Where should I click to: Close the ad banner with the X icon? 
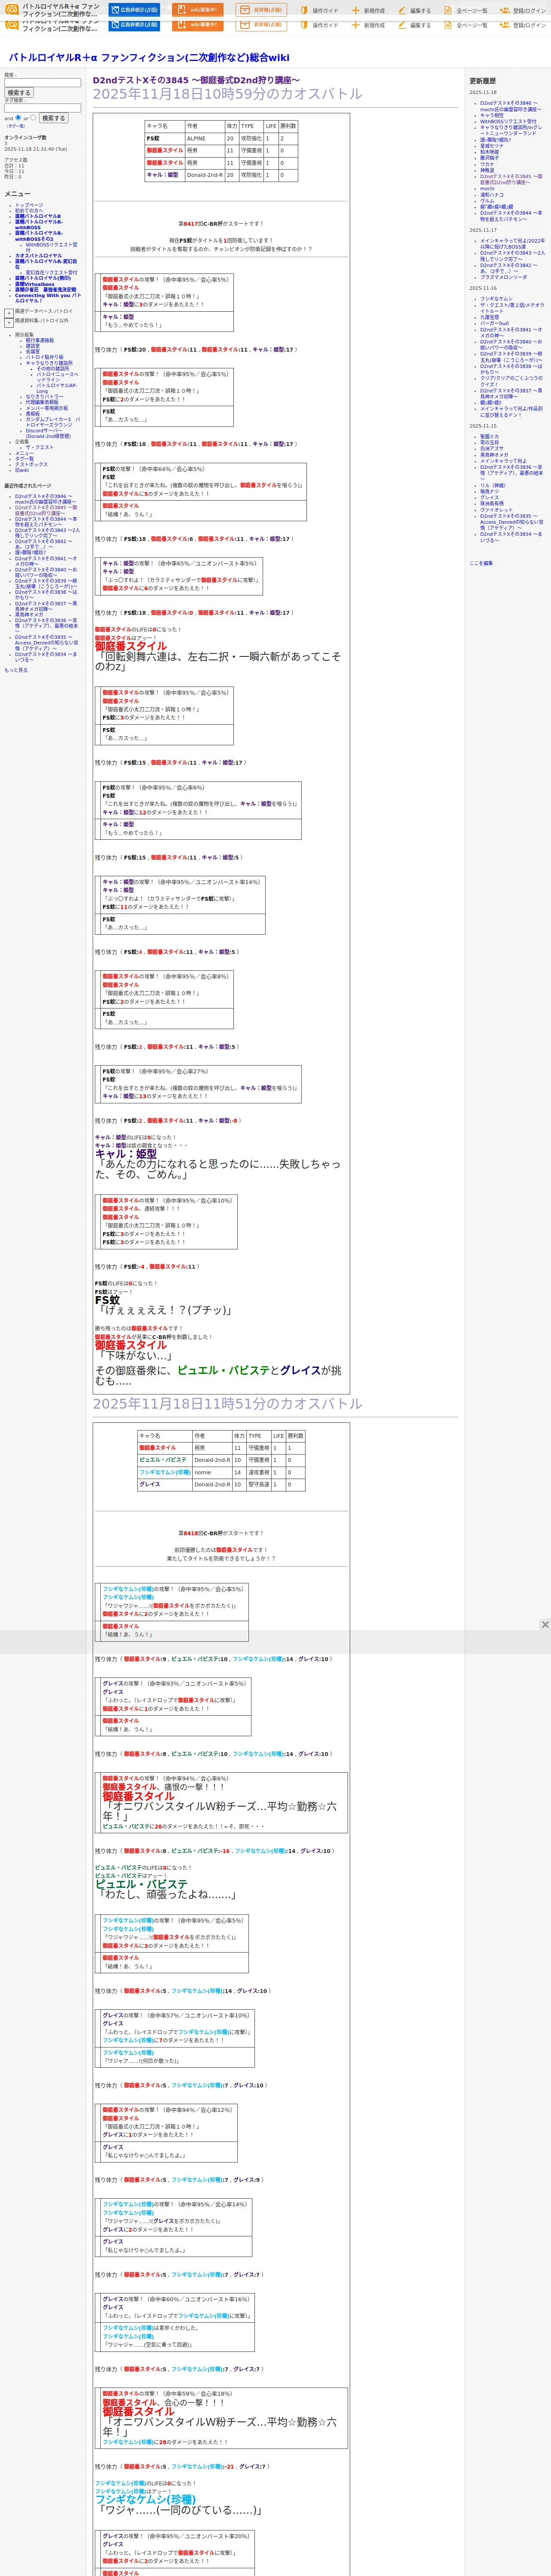click(x=545, y=1624)
